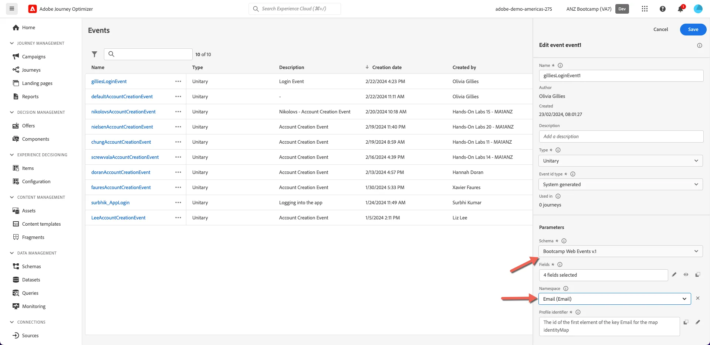
Task: Open the Schema dropdown
Action: [x=621, y=251]
